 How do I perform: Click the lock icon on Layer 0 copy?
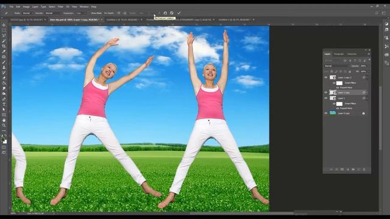click(x=363, y=113)
